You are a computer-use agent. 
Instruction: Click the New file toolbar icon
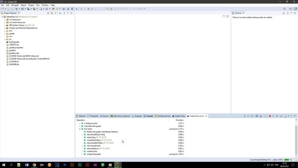3,9
